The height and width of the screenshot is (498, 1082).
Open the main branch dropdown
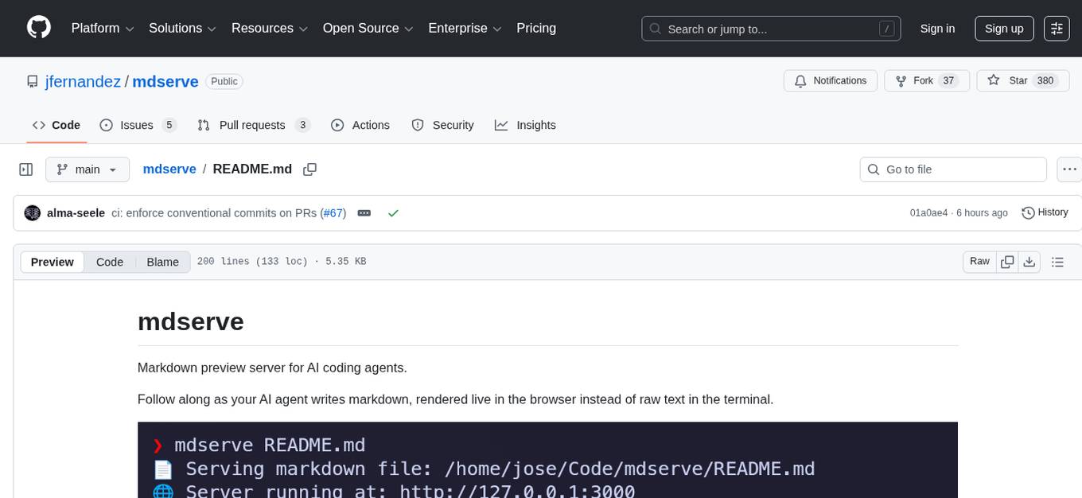coord(88,169)
